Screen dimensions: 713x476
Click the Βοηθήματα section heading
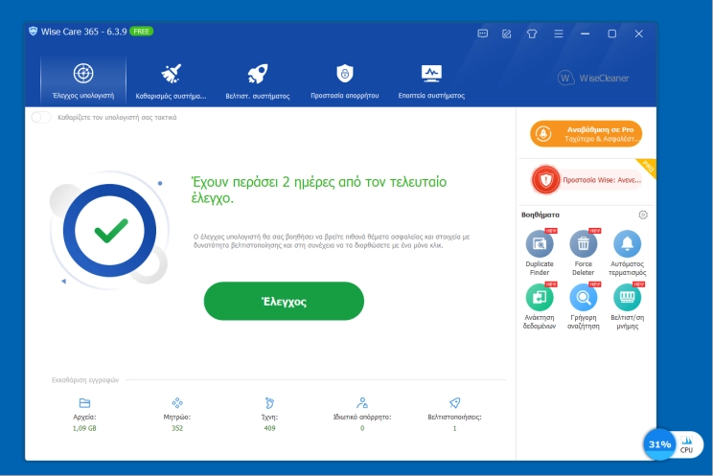[x=540, y=215]
